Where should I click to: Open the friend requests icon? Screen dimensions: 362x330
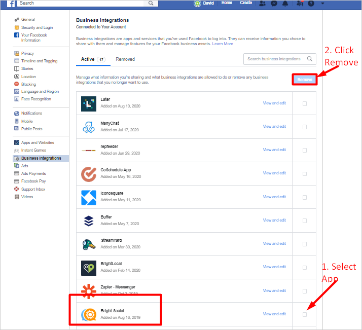262,3
